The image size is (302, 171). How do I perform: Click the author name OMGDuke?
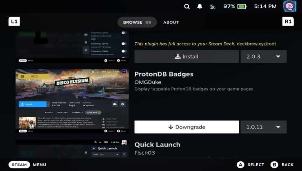148,82
